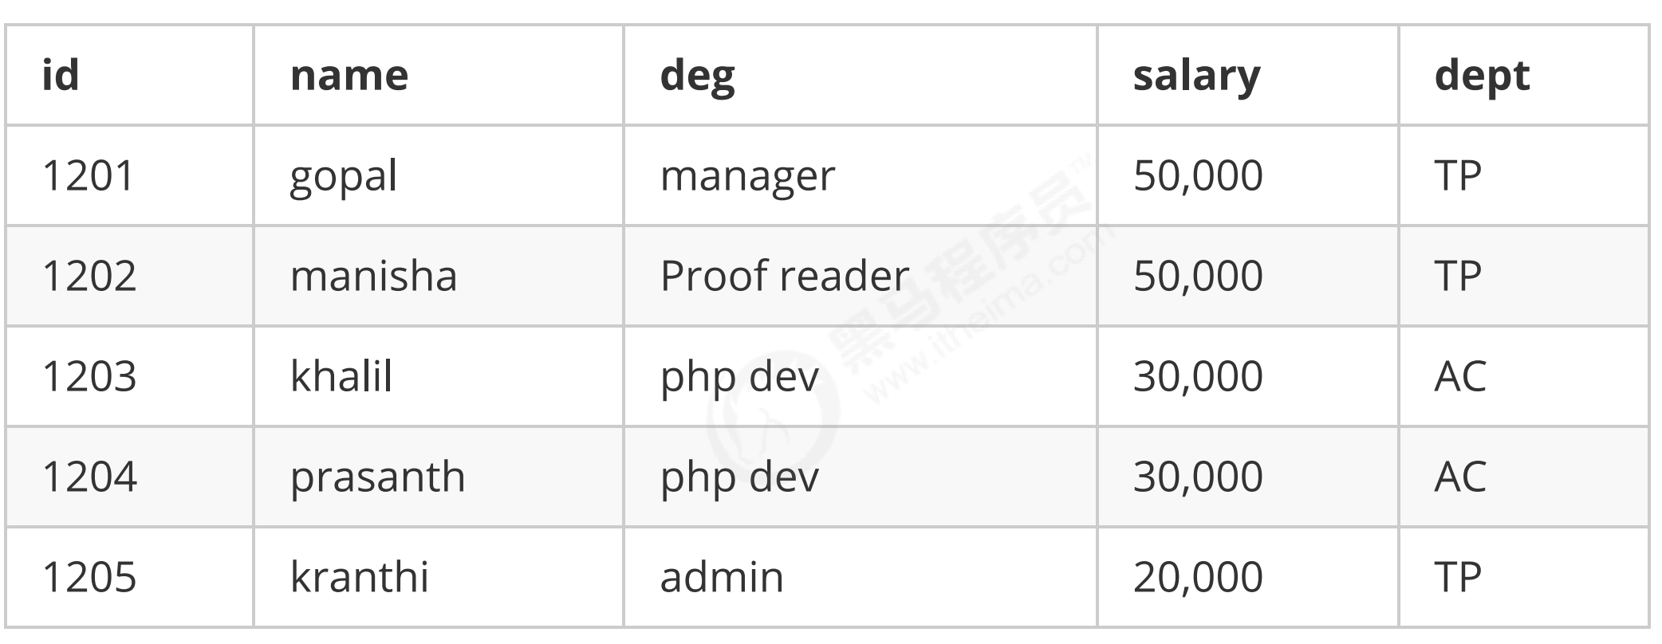The width and height of the screenshot is (1662, 644).
Task: Select the manisha name cell
Action: click(x=438, y=276)
